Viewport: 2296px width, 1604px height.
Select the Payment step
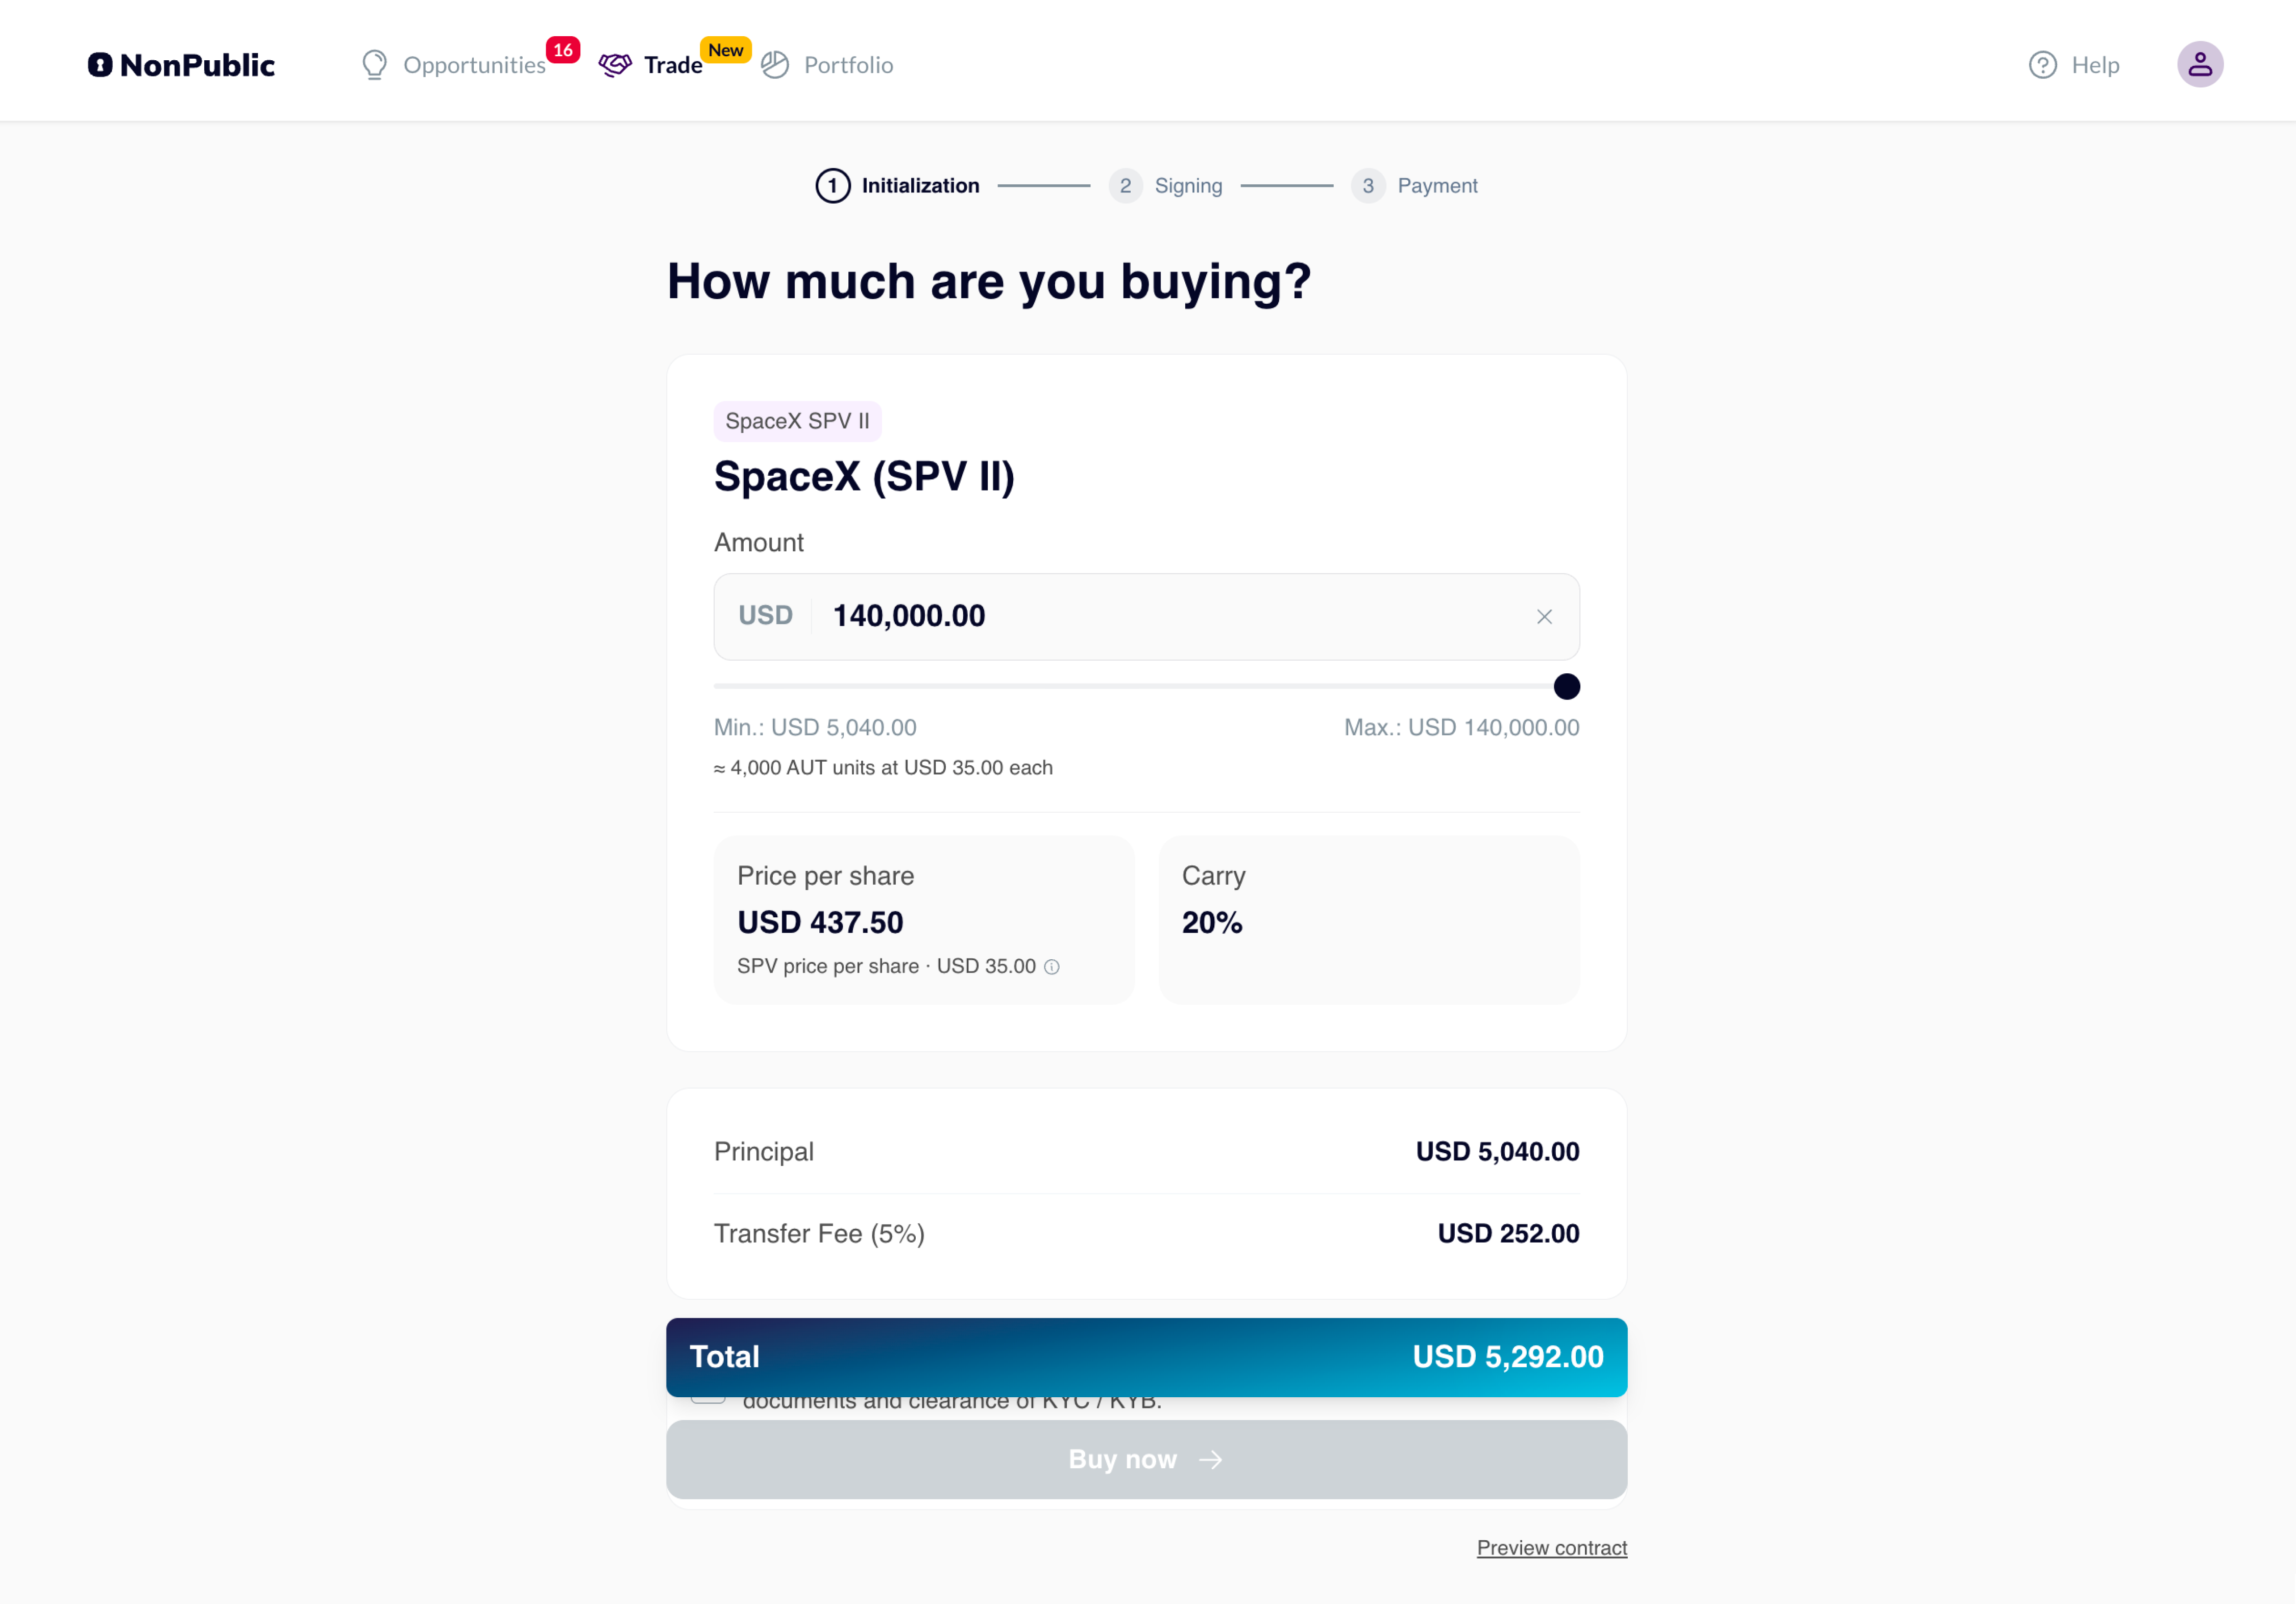pos(1414,186)
